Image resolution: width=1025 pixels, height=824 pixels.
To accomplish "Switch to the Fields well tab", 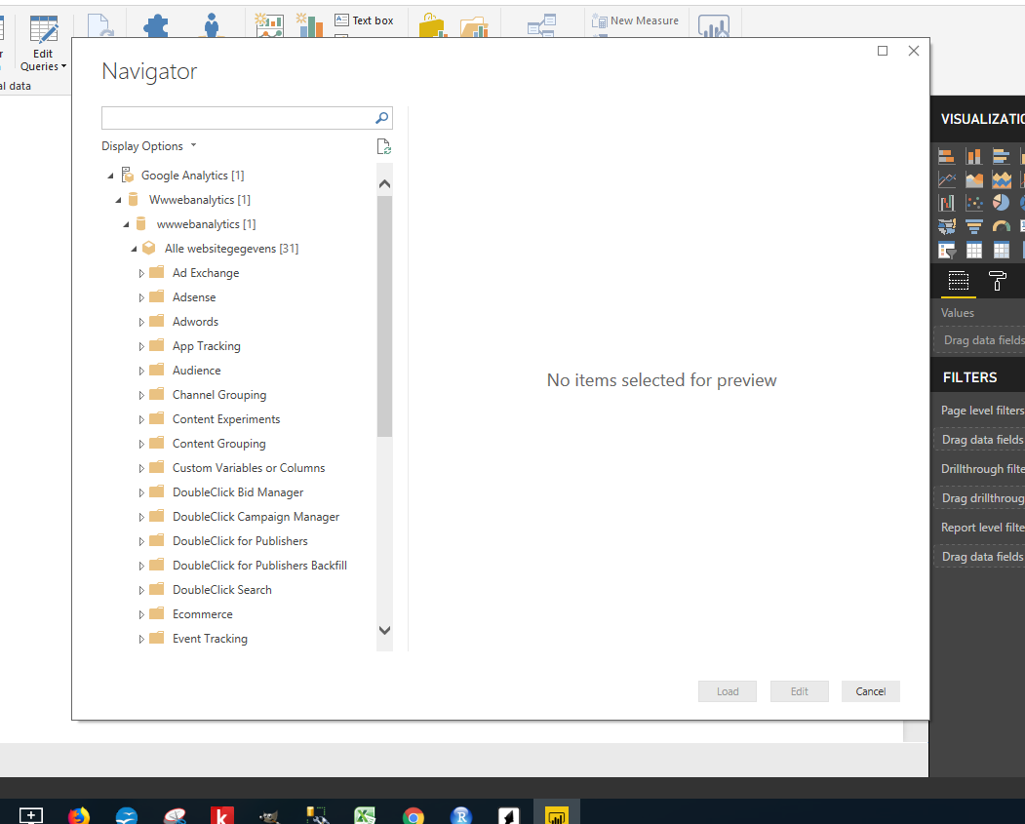I will click(x=959, y=281).
